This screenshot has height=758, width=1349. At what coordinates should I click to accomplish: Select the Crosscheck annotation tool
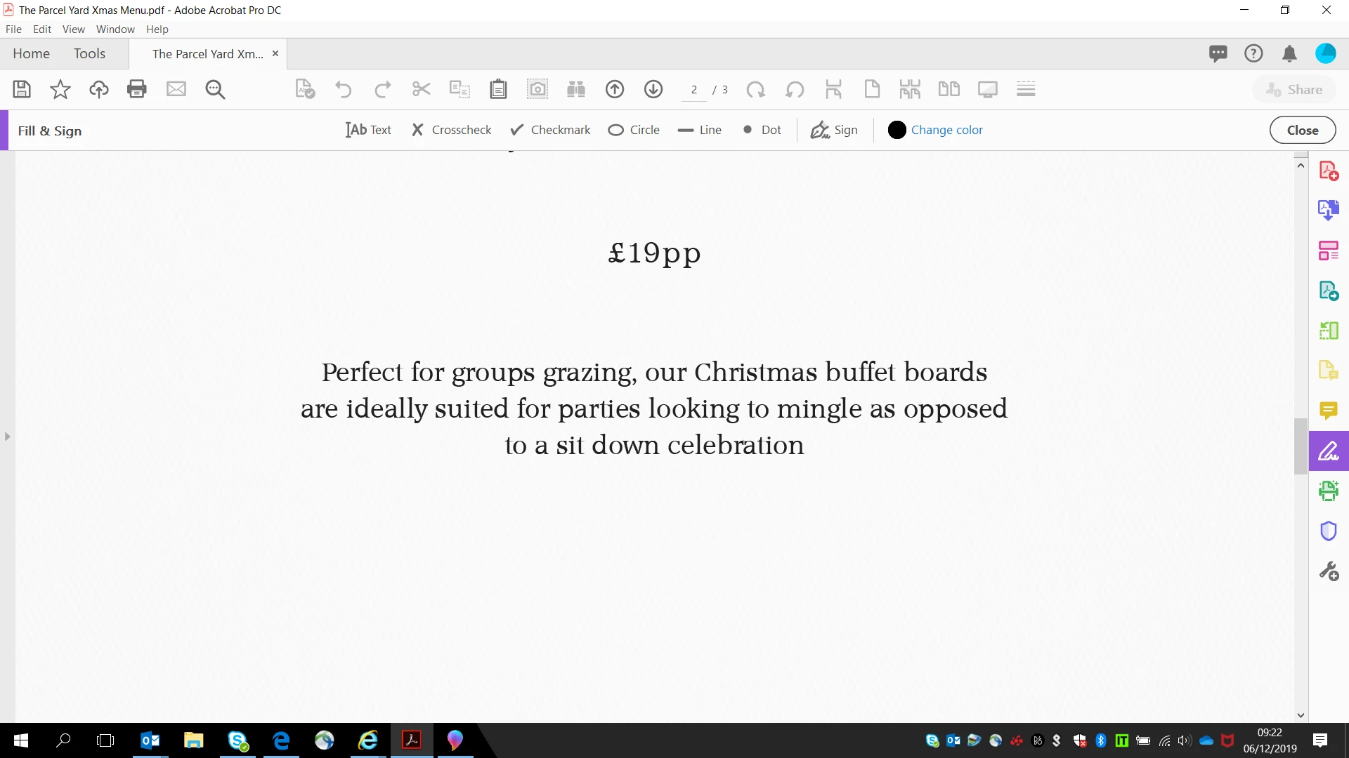pos(452,130)
